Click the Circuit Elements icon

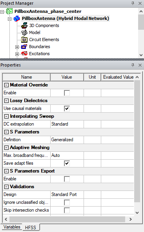point(24,40)
